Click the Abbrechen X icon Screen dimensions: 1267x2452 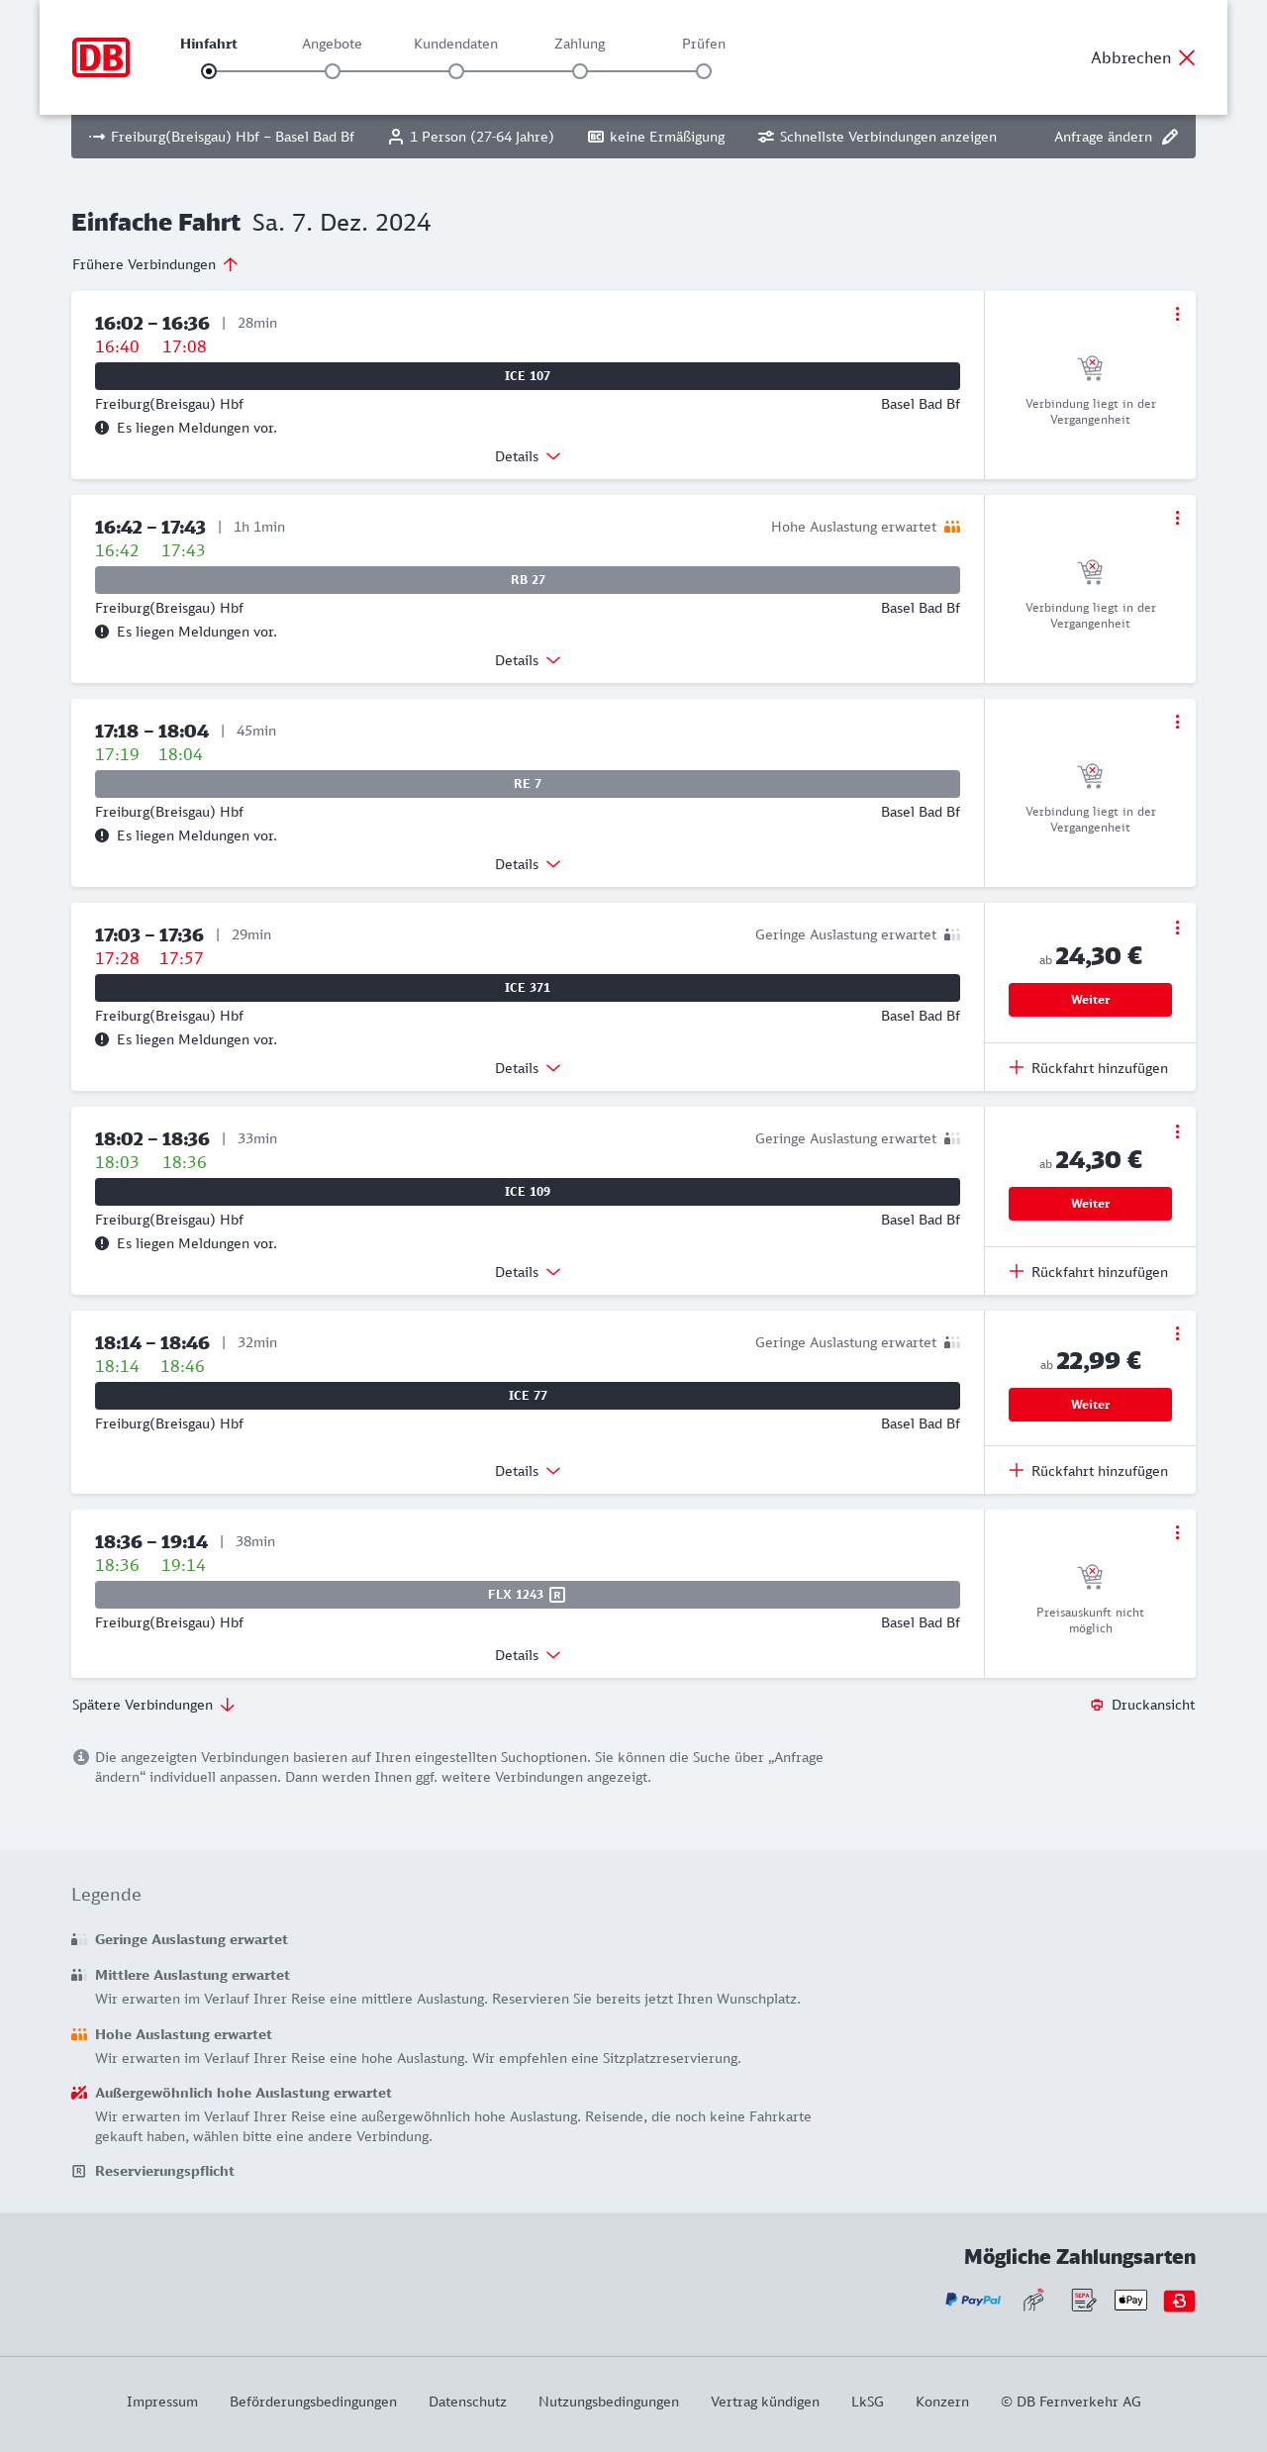pyautogui.click(x=1187, y=57)
